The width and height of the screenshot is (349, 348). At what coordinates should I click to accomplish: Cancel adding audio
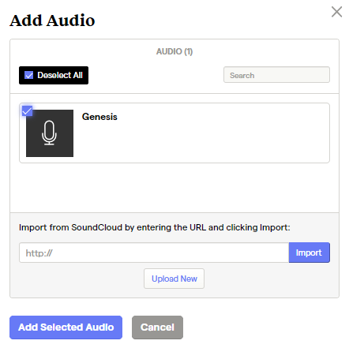tap(157, 327)
